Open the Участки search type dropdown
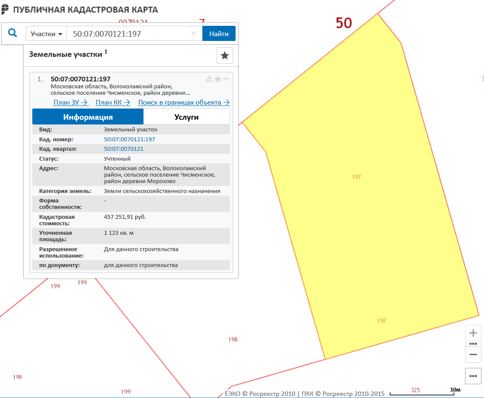 tap(47, 34)
